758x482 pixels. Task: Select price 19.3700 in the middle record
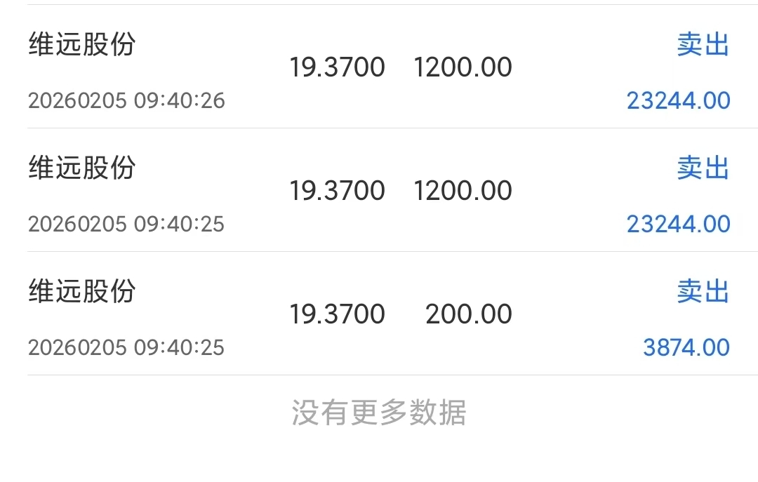(x=337, y=191)
